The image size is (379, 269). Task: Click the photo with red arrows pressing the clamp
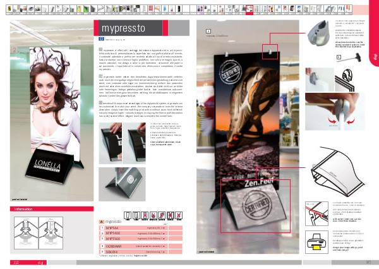(335, 112)
